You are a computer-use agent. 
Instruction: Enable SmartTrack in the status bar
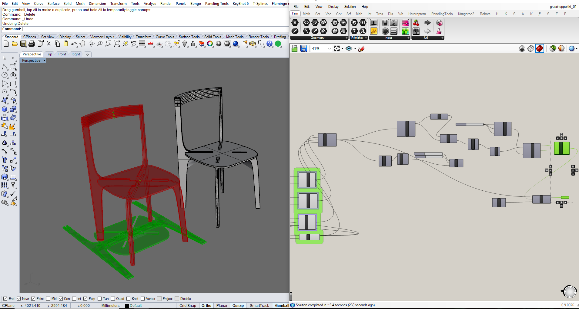(259, 305)
